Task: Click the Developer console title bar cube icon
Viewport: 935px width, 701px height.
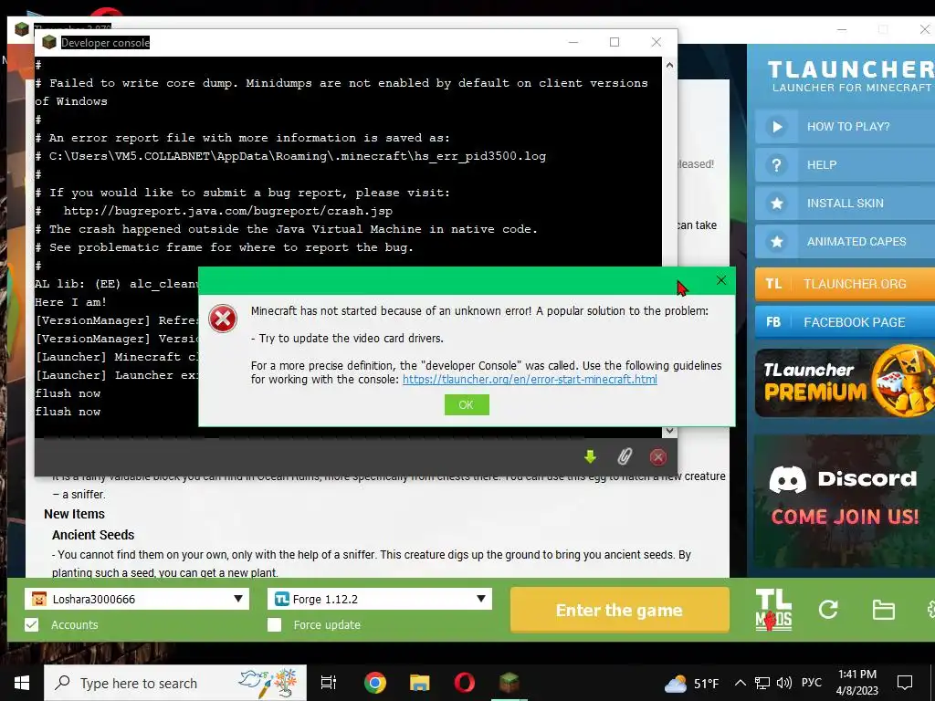Action: [49, 42]
